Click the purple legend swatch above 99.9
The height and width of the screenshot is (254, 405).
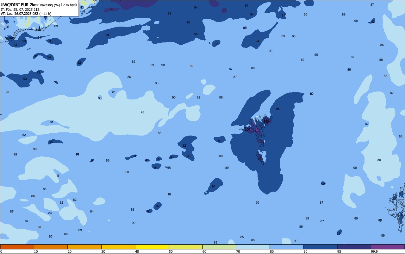pos(388,247)
